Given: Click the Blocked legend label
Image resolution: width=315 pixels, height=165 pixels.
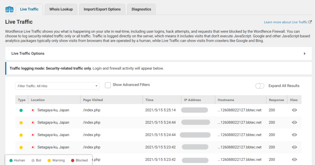Looking at the screenshot, I should pos(82,160).
